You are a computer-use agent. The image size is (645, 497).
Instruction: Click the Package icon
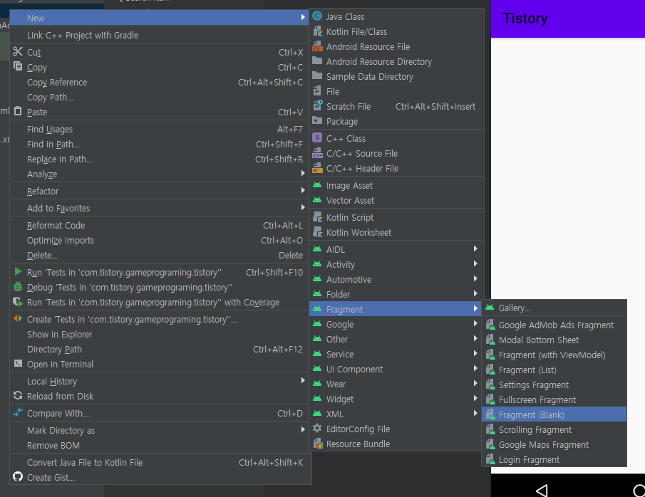point(317,121)
